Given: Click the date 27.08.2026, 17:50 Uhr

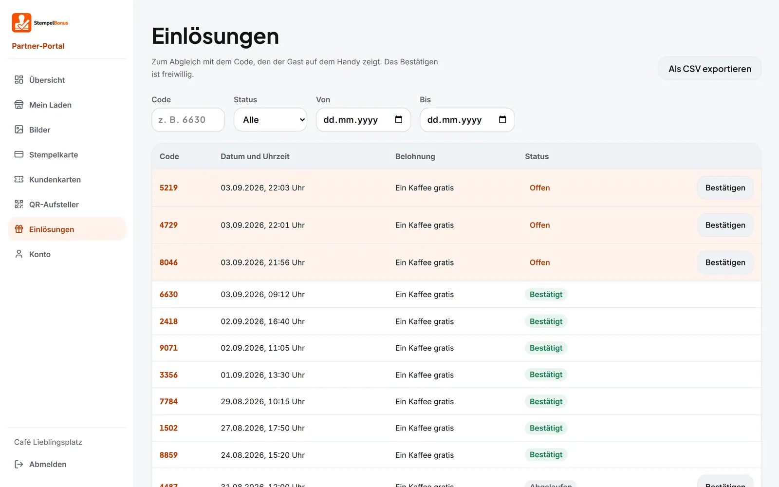Looking at the screenshot, I should 262,428.
